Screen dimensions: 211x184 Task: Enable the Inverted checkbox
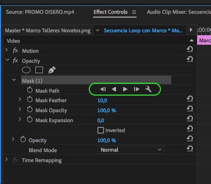pos(101,130)
